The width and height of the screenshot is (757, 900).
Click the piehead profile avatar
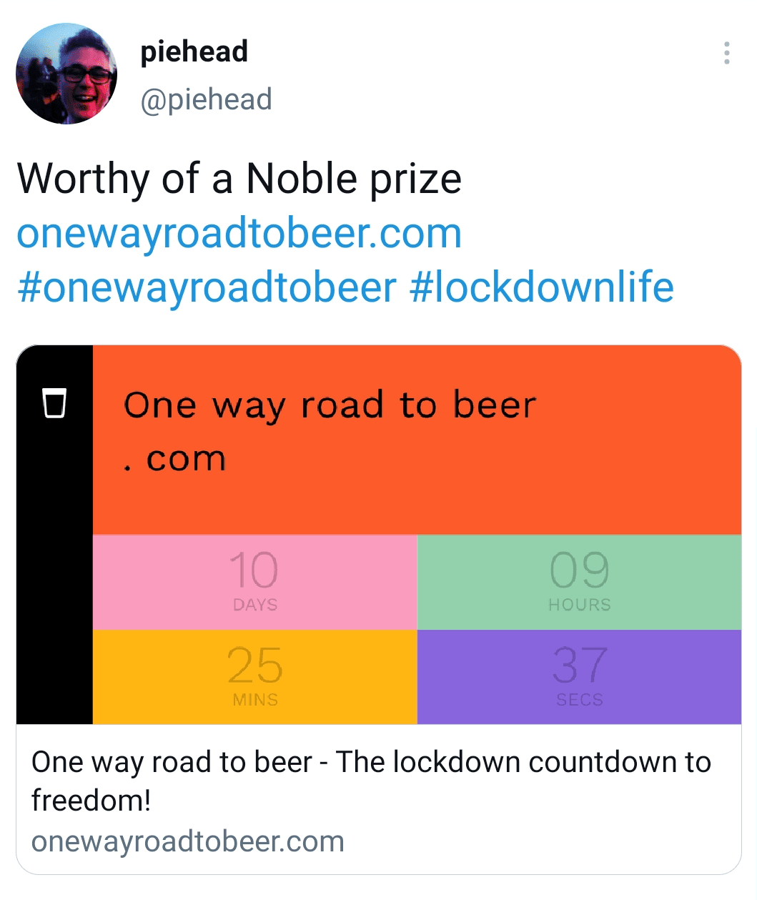pos(66,74)
